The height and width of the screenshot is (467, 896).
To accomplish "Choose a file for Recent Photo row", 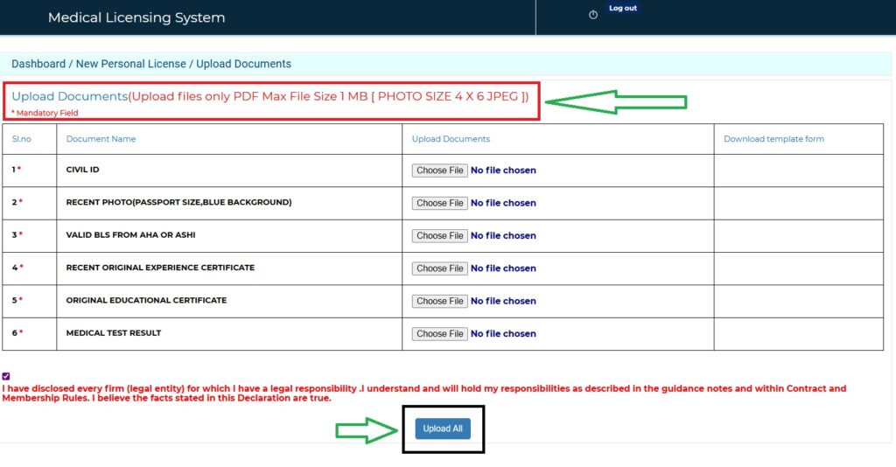I will [439, 203].
